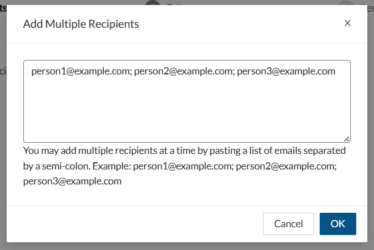This screenshot has width=374, height=250.
Task: Click person3@example.com in the helper text below
Action: (x=72, y=182)
